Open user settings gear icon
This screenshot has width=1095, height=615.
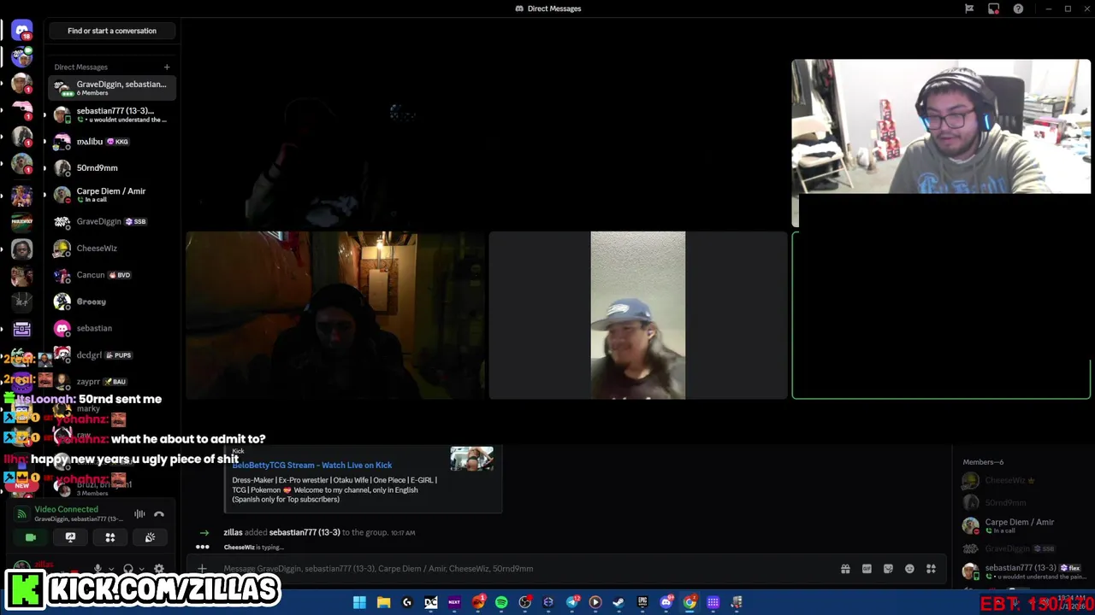click(x=159, y=569)
